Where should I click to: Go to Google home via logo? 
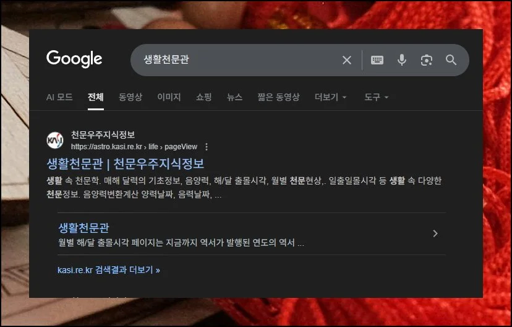coord(74,59)
